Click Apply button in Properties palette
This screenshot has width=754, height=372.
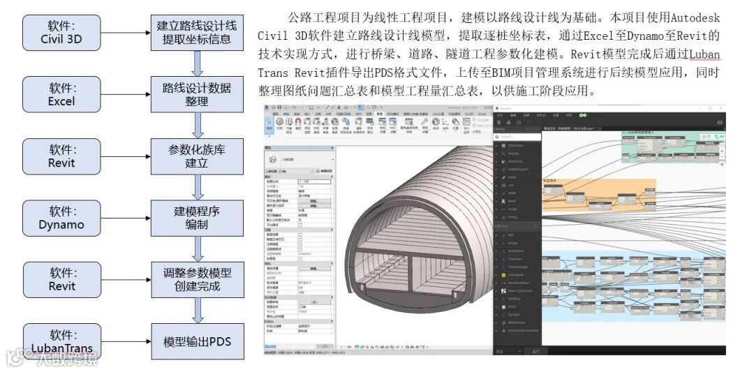[x=325, y=347]
